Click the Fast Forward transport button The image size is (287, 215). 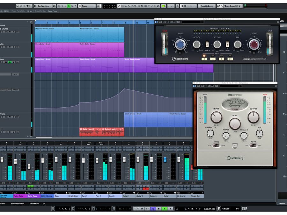click(147, 209)
